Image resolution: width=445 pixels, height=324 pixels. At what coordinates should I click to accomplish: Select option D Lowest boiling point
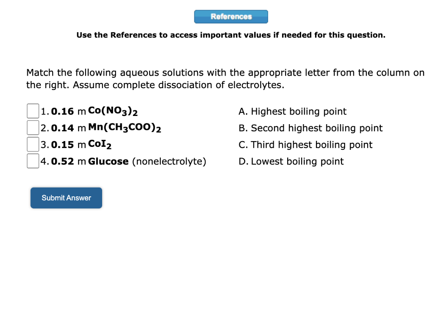click(x=291, y=161)
